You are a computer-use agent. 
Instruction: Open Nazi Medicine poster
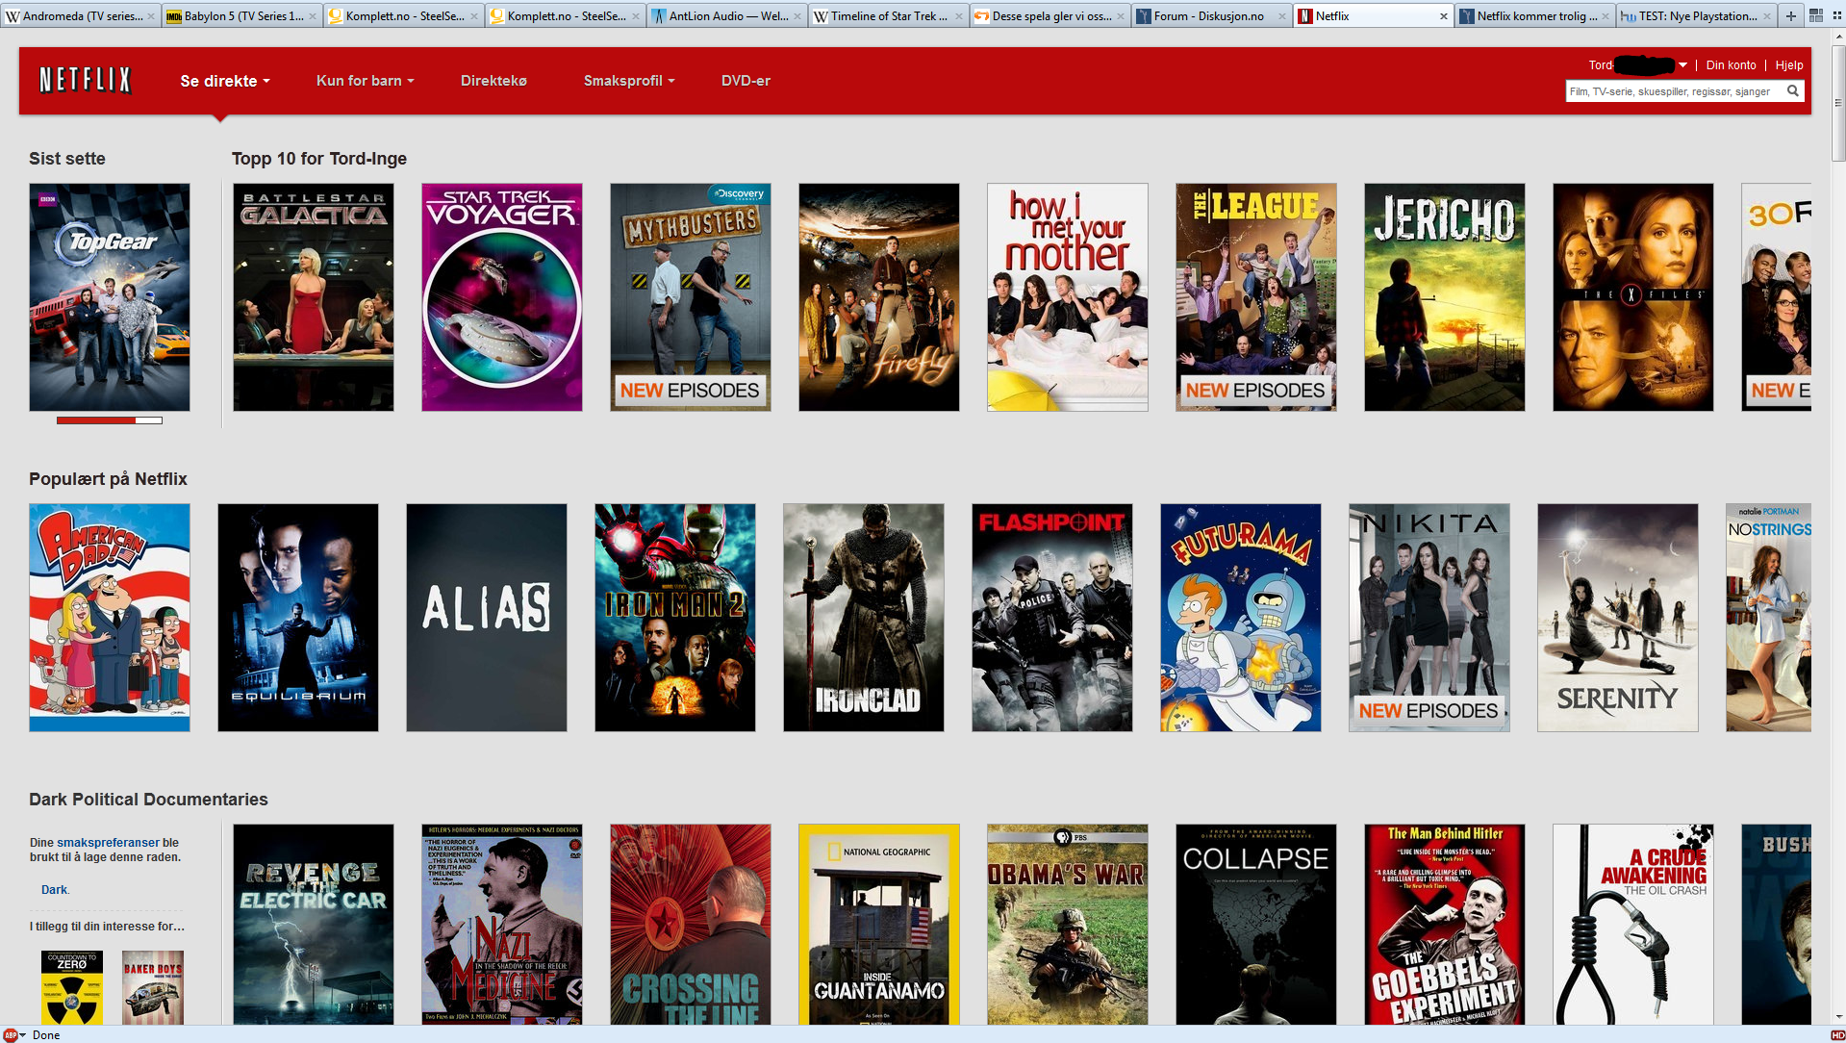coord(502,924)
